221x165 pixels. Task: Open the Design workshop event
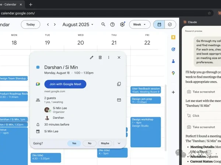[145, 132]
